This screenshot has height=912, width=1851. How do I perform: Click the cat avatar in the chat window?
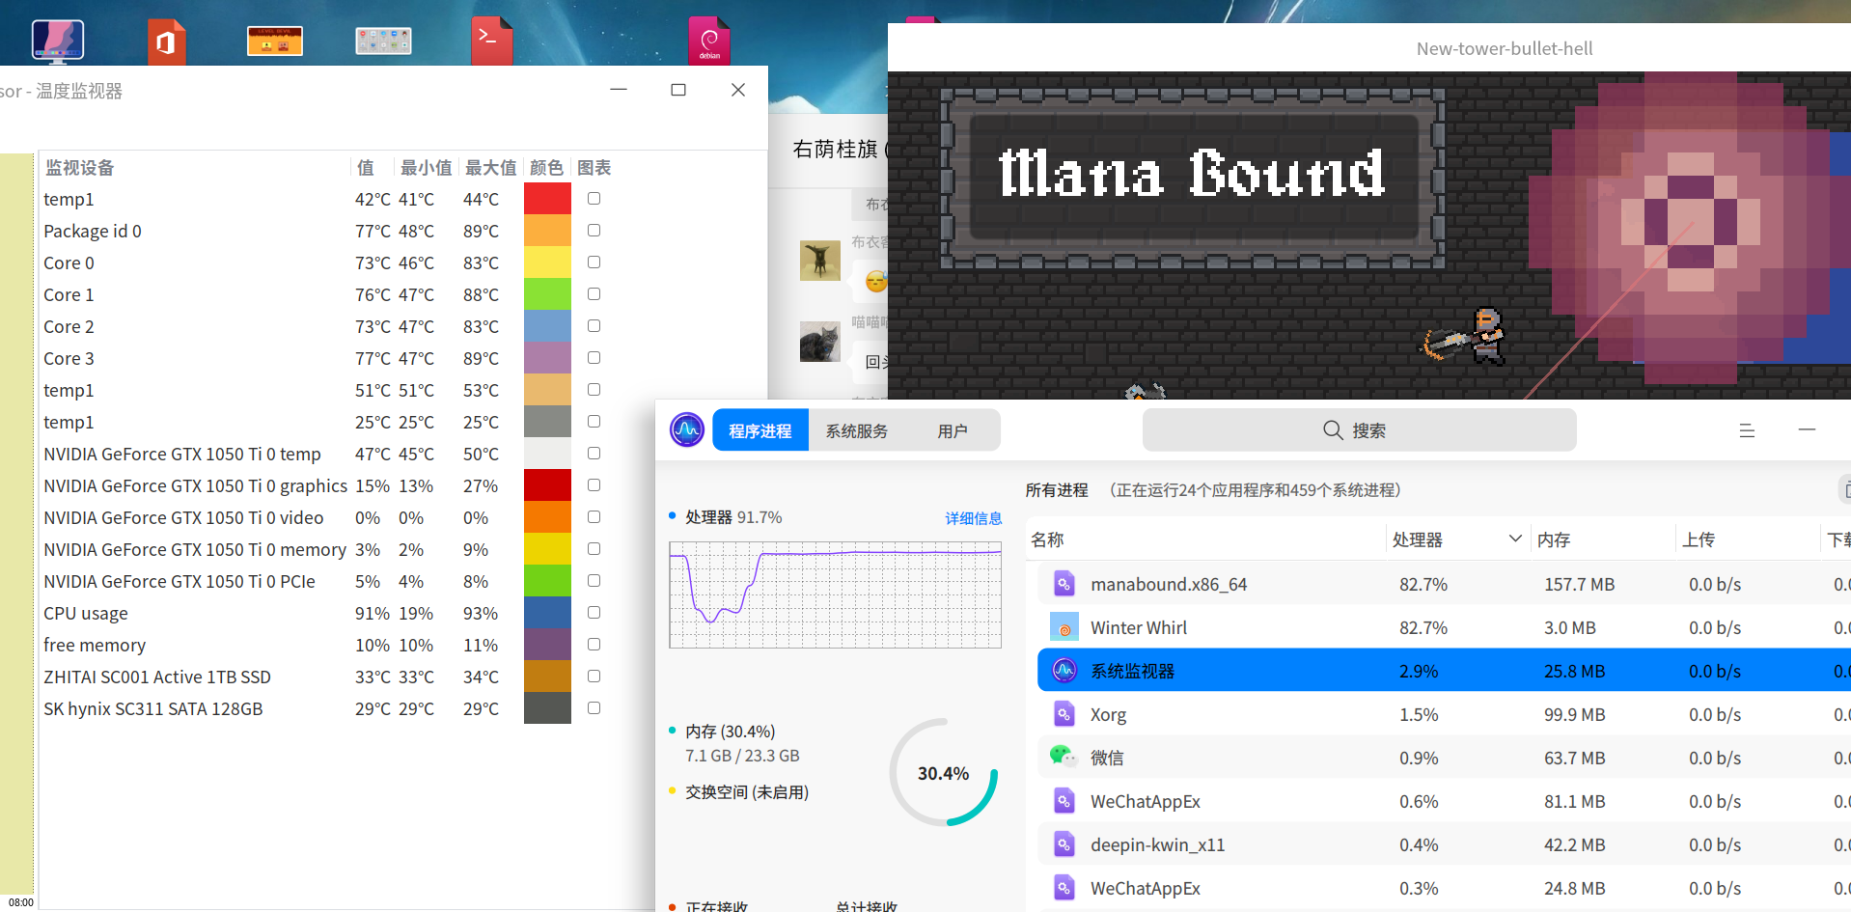(820, 342)
